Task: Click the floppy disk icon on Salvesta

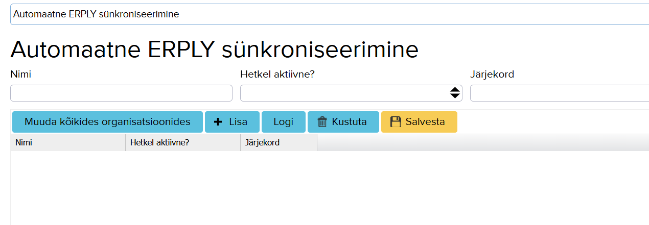Action: (x=396, y=122)
